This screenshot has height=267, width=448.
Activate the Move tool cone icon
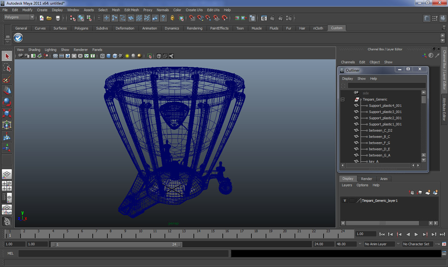click(7, 91)
